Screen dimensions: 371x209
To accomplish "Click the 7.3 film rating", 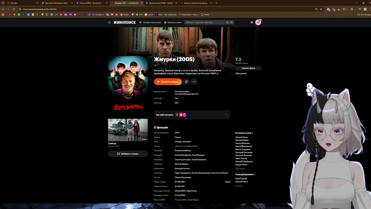I will click(238, 60).
